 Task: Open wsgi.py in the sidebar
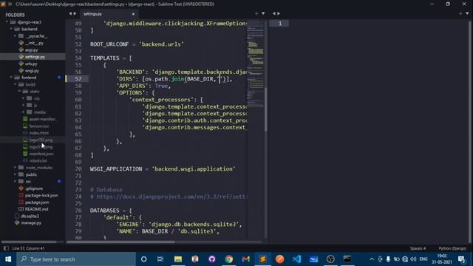pyautogui.click(x=32, y=71)
